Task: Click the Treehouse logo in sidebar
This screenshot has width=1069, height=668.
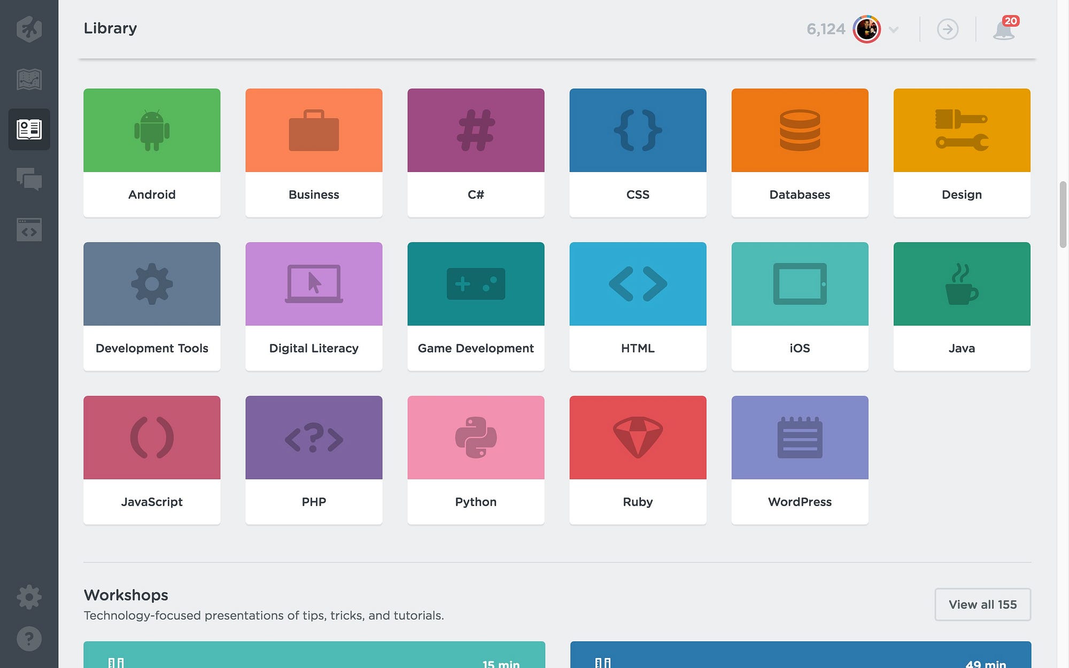Action: pyautogui.click(x=29, y=28)
